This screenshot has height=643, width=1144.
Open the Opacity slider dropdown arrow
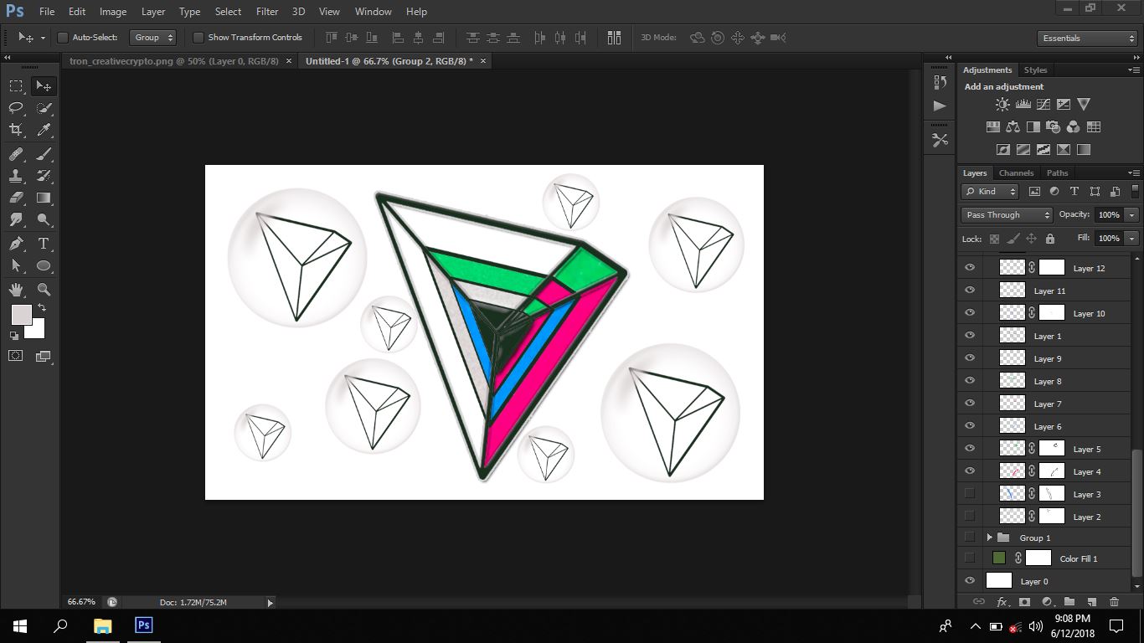1132,215
